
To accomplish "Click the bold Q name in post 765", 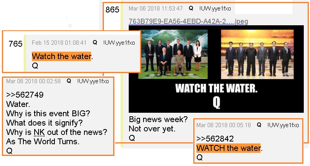I will pos(95,42).
